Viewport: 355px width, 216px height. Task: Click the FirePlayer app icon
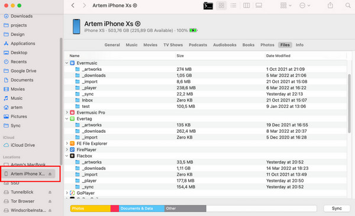coord(72,149)
